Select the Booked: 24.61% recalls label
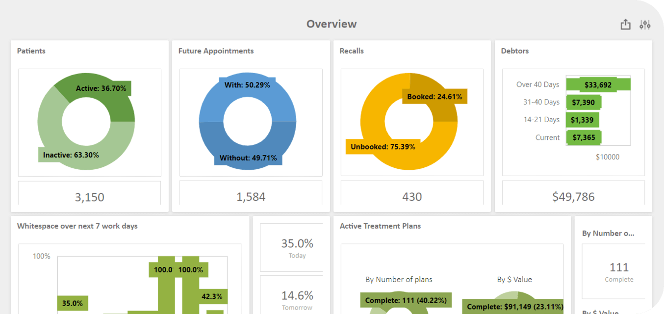Screen dimensions: 664x314 [434, 97]
